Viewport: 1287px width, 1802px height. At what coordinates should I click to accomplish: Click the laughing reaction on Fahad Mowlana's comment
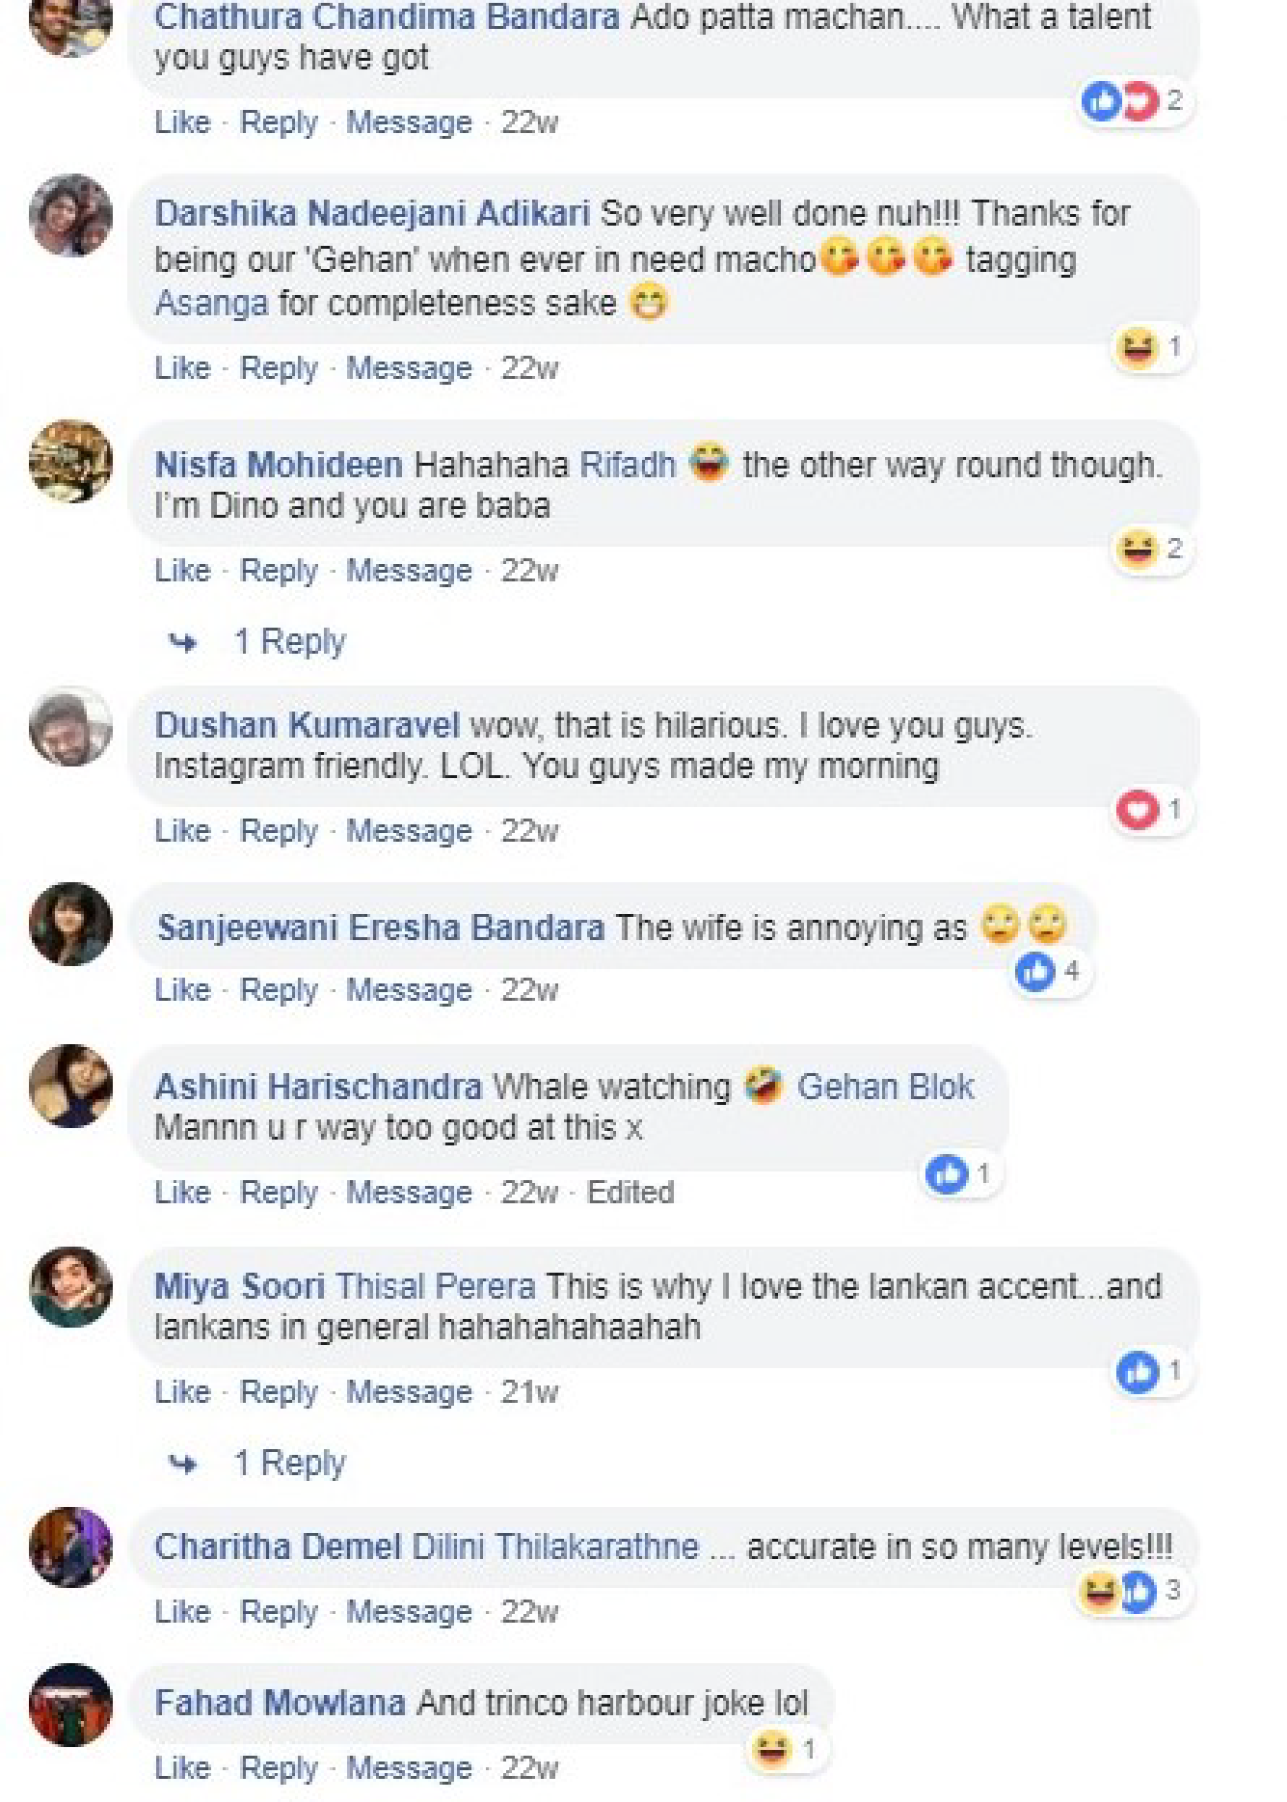tap(785, 1749)
